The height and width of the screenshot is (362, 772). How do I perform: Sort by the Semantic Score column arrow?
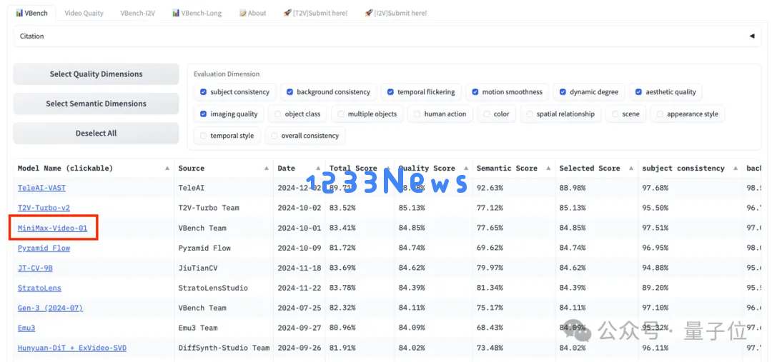point(548,169)
